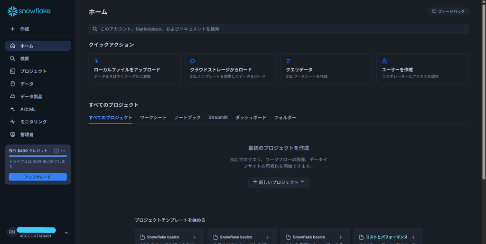486x244 pixels.
Task: Click the ホーム house icon in sidebar
Action: (12, 46)
